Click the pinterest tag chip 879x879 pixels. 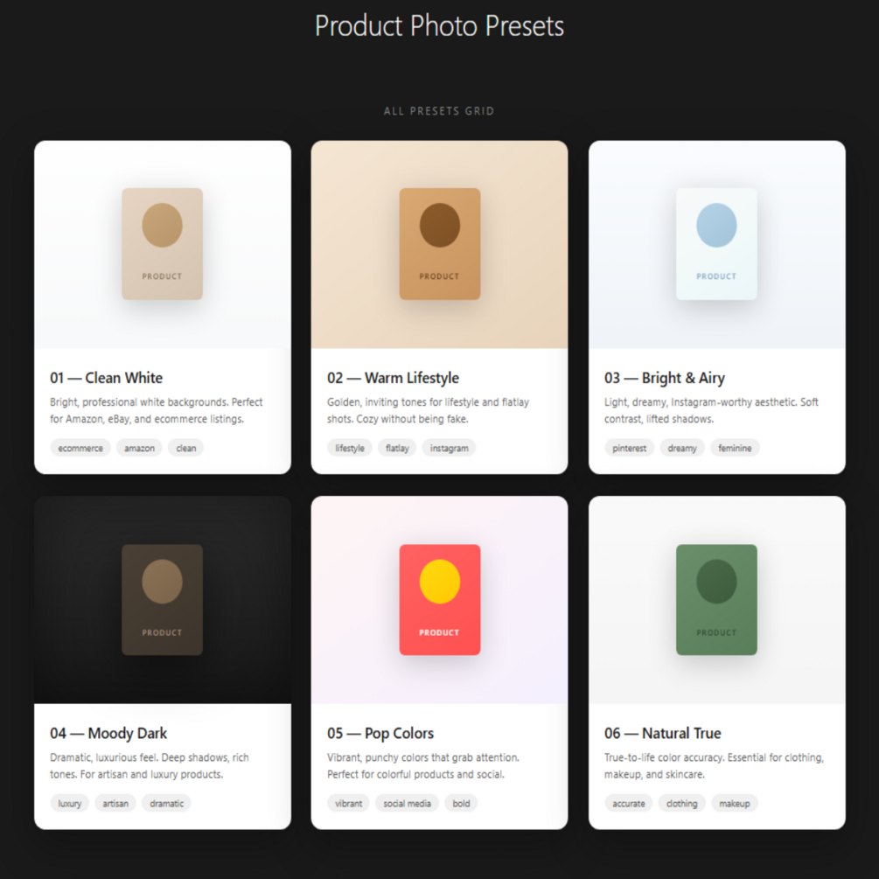pyautogui.click(x=629, y=448)
